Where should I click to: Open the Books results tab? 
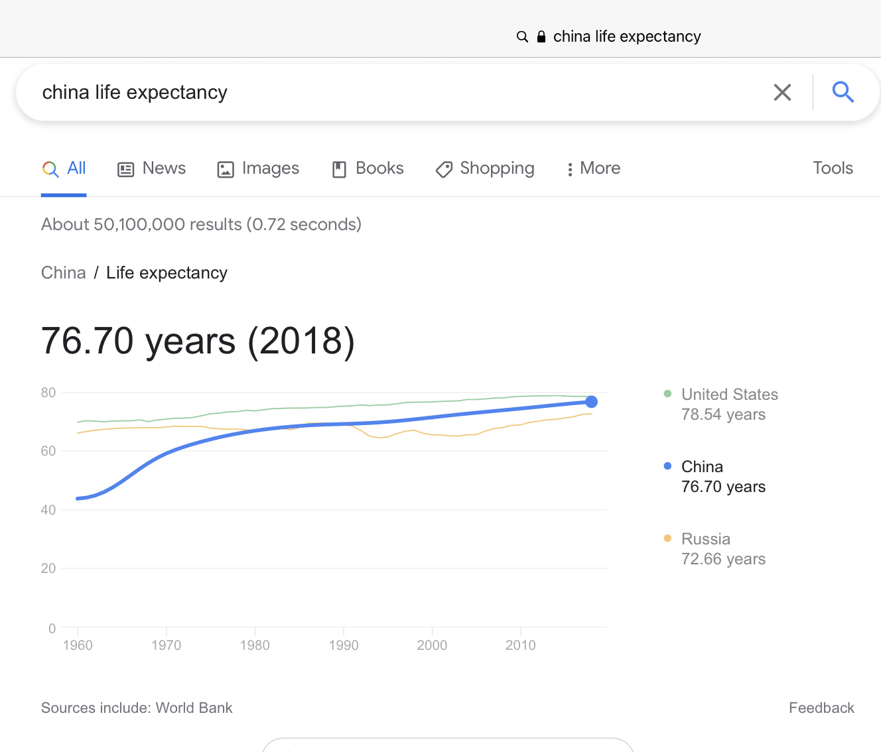tap(379, 168)
